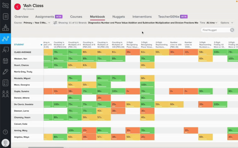Click Mace, Georgina's green 100% score cell
Screen dimensions: 238x148
click(x=147, y=85)
